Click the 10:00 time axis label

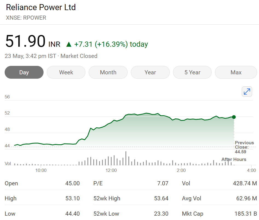[x=41, y=170]
